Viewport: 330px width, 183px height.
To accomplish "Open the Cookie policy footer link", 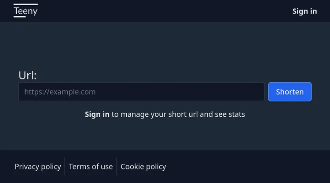I will point(143,167).
